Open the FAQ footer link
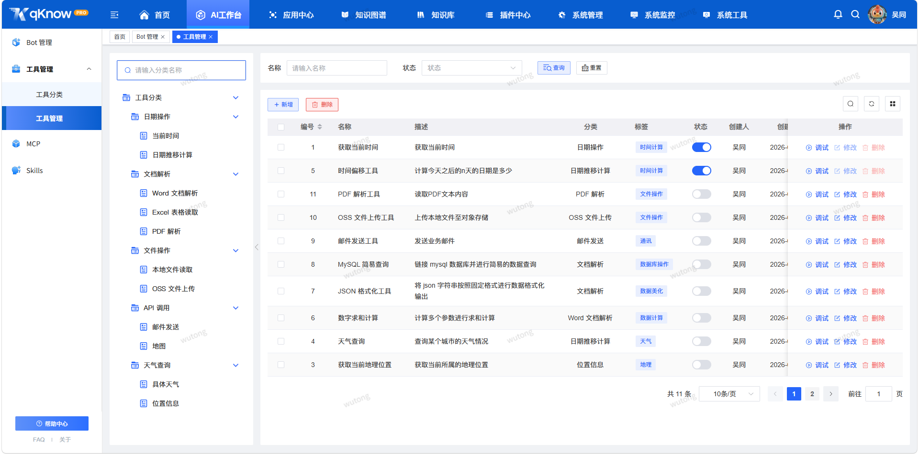 pyautogui.click(x=39, y=440)
